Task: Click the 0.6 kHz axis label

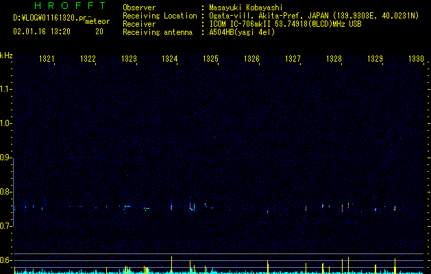Action: tap(5, 260)
